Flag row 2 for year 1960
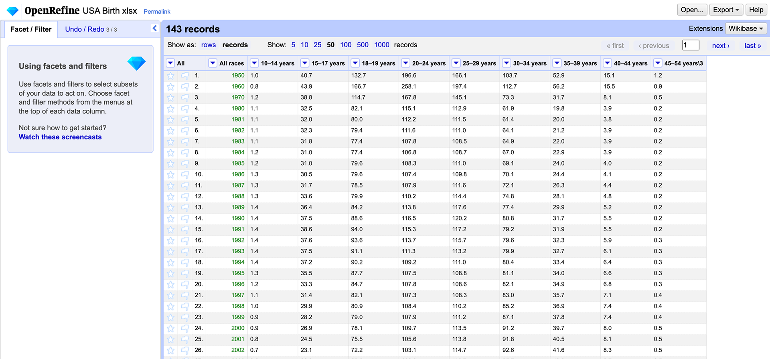Image resolution: width=770 pixels, height=359 pixels. [185, 87]
